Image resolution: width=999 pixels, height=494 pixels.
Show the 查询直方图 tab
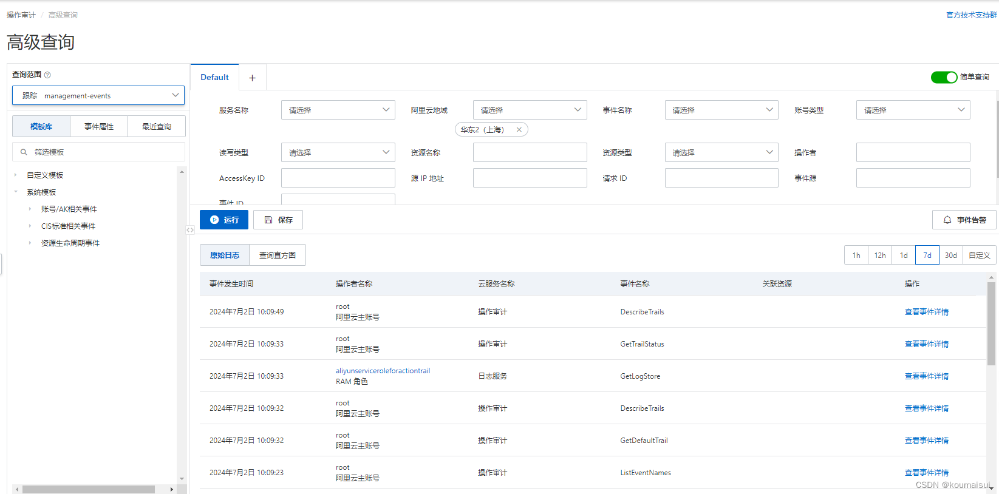click(278, 255)
